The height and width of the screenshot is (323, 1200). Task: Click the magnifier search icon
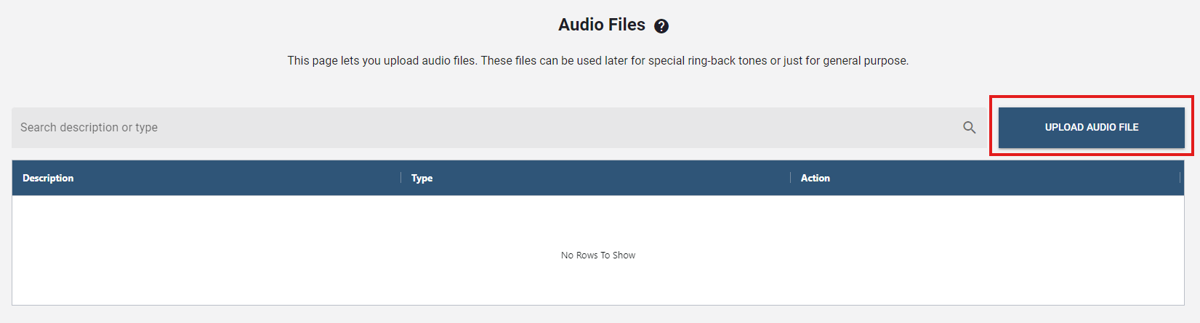(x=970, y=128)
